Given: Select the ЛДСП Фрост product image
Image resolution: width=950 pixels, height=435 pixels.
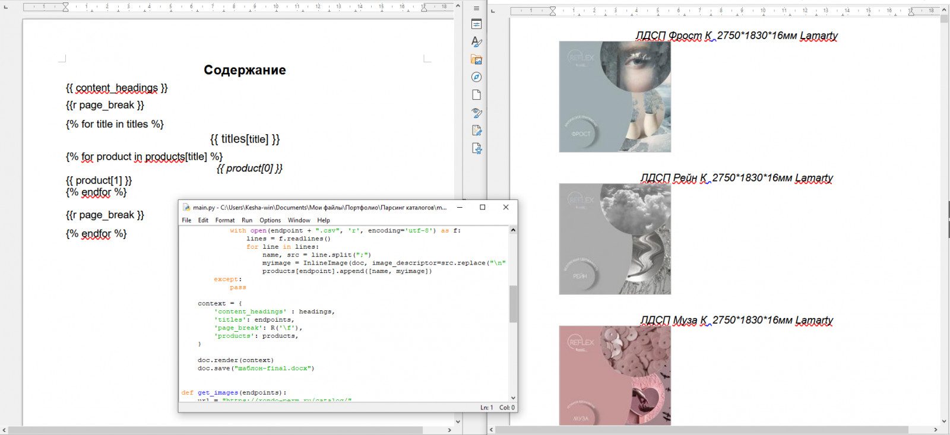Looking at the screenshot, I should coord(615,97).
